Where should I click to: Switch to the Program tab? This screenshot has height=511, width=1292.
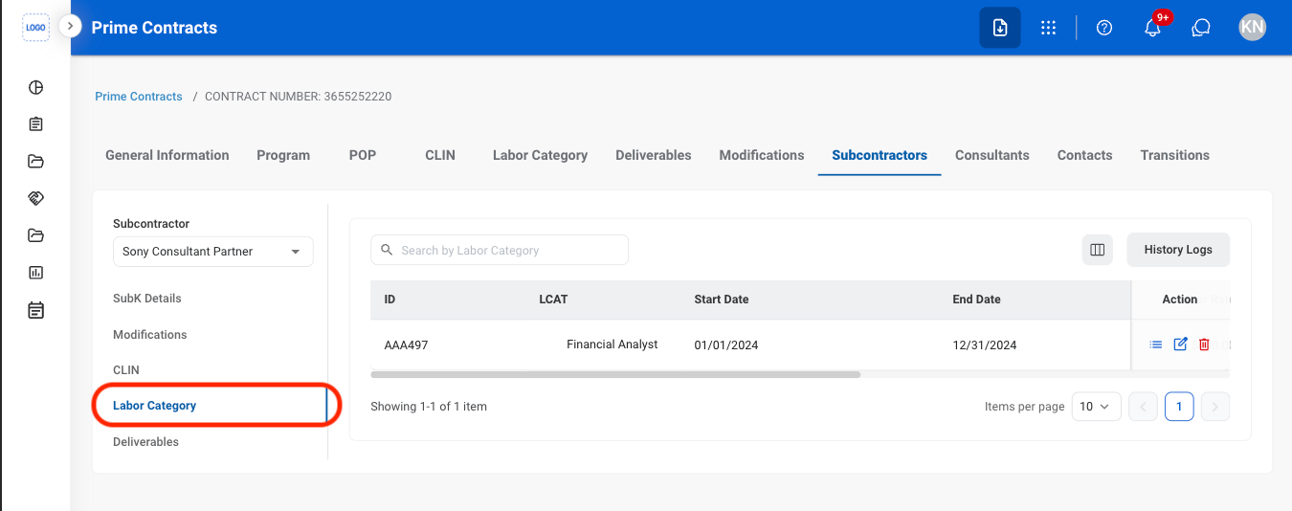pos(283,155)
